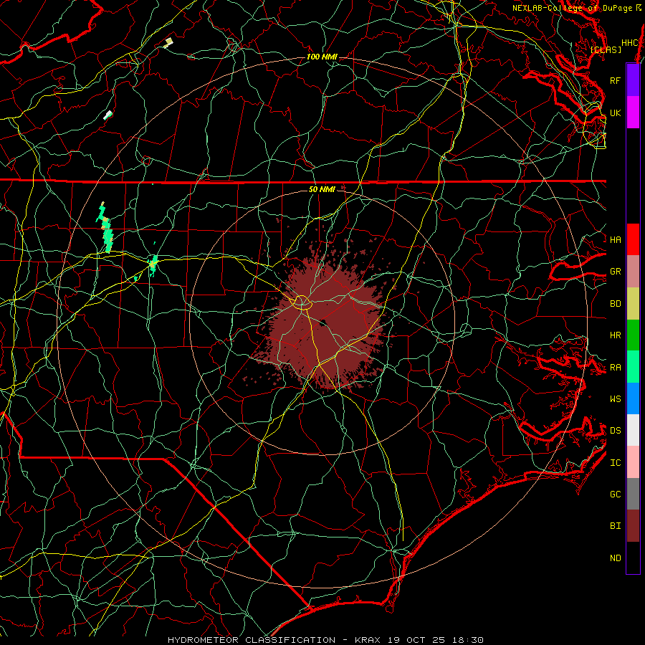Click the GR legend label
This screenshot has height=645, width=645.
pos(615,272)
